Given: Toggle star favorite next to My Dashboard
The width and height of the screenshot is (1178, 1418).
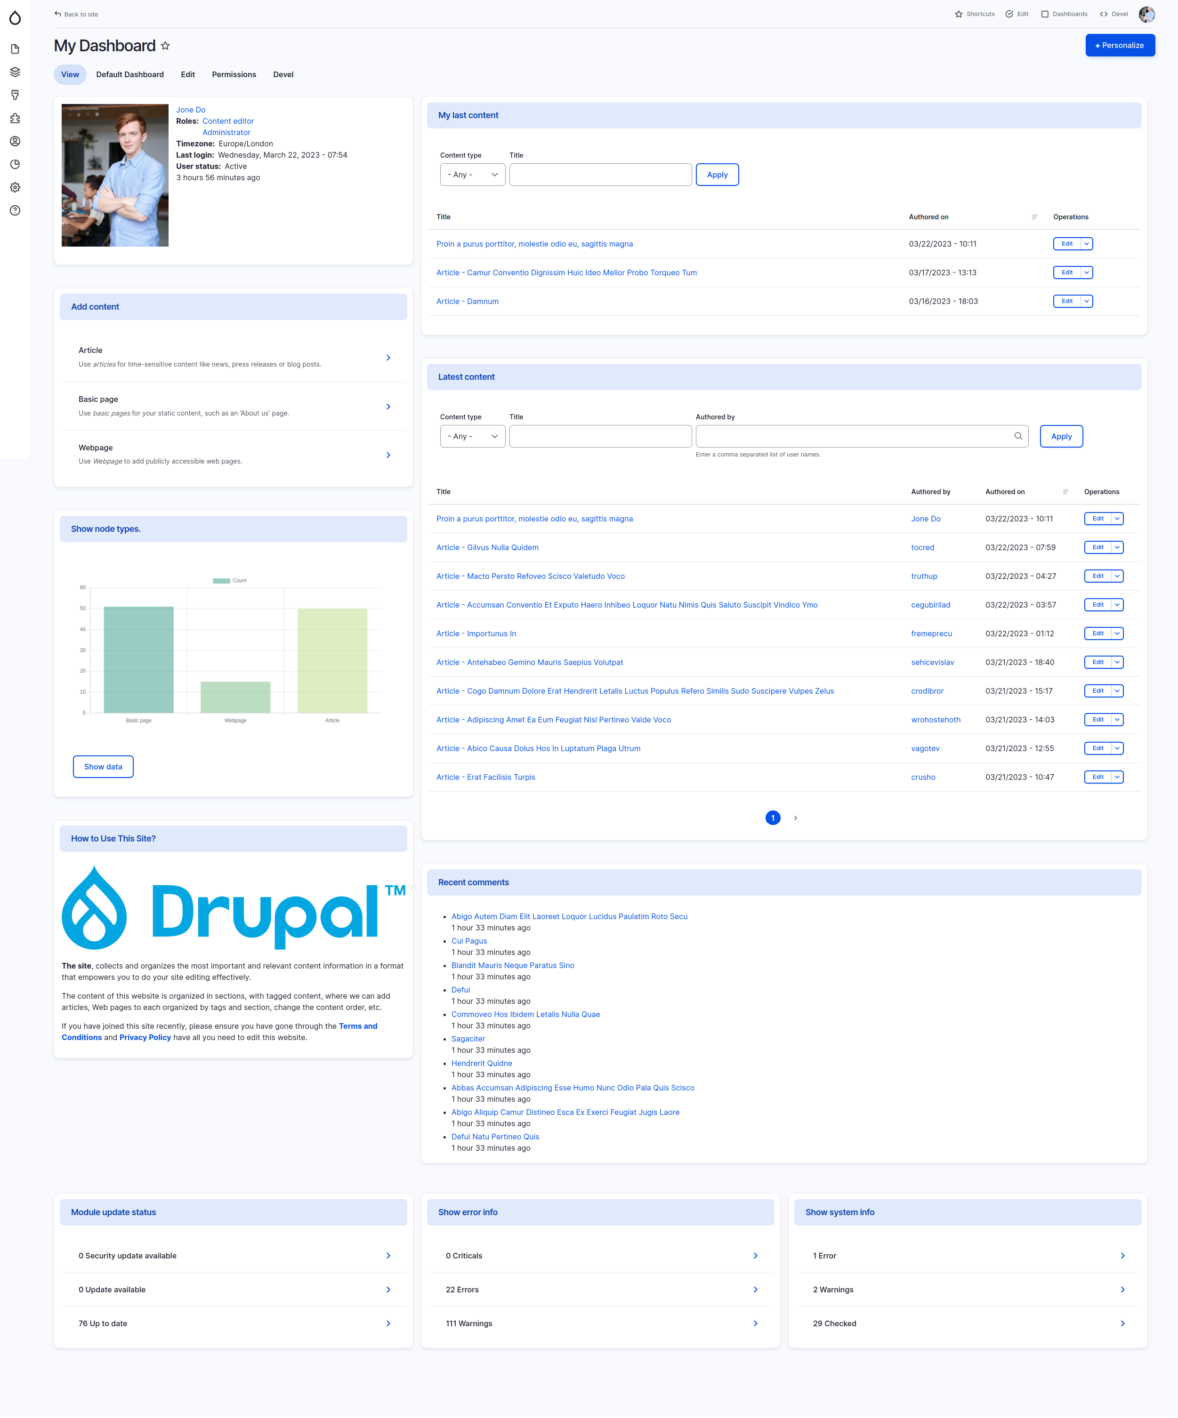Looking at the screenshot, I should pos(165,46).
